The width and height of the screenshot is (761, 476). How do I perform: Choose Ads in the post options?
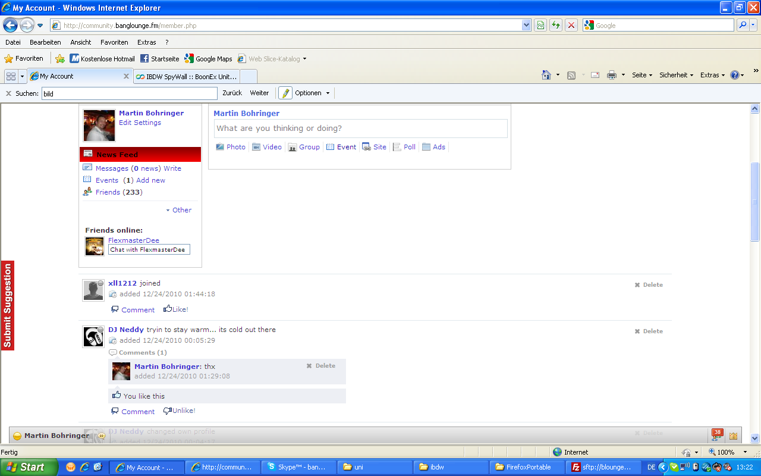(x=433, y=147)
